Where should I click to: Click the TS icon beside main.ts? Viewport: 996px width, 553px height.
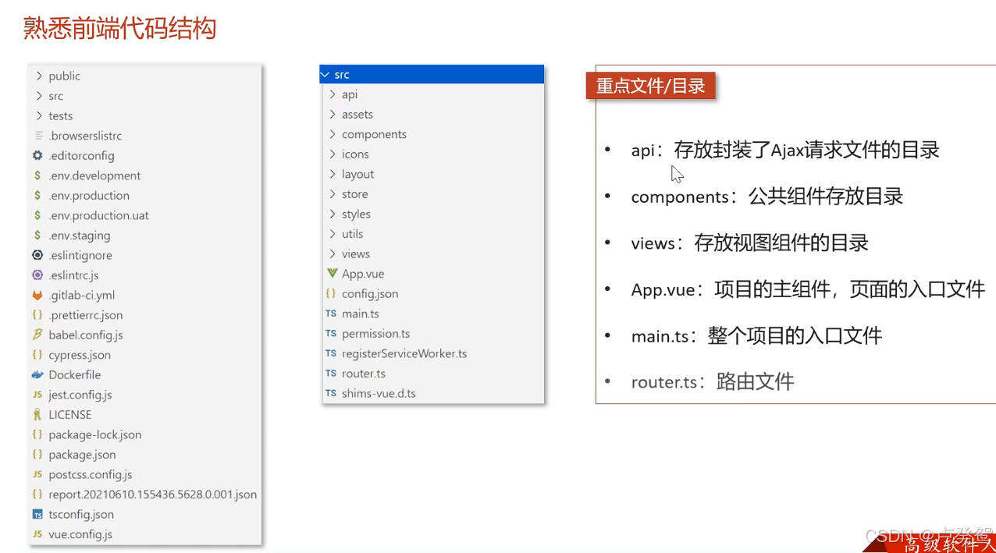point(331,314)
